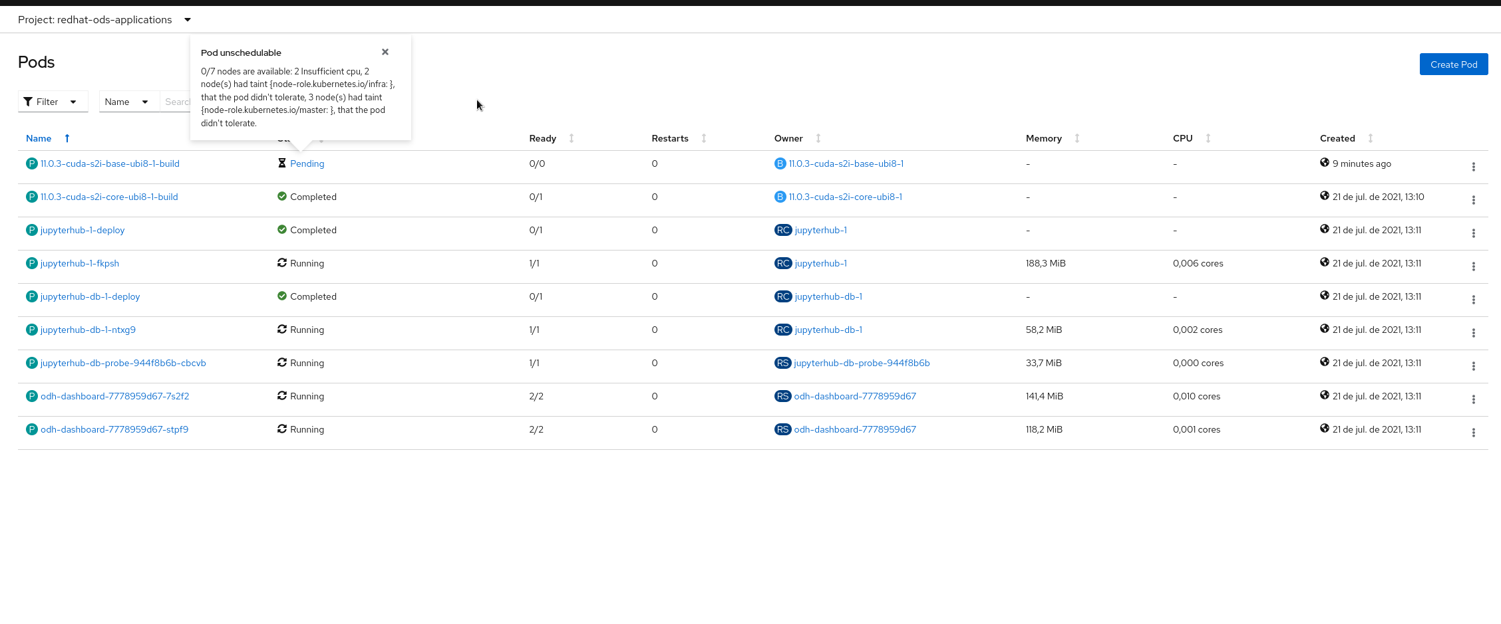Sort by Memory column sort icon
This screenshot has width=1501, height=624.
[1077, 138]
